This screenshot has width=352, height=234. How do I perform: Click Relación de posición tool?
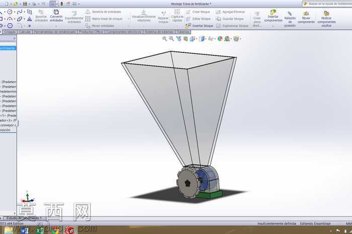[x=290, y=19]
